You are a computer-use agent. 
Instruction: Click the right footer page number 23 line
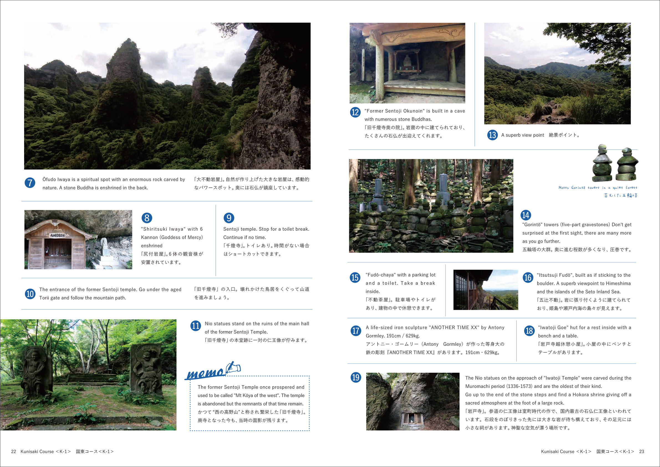tap(592, 451)
